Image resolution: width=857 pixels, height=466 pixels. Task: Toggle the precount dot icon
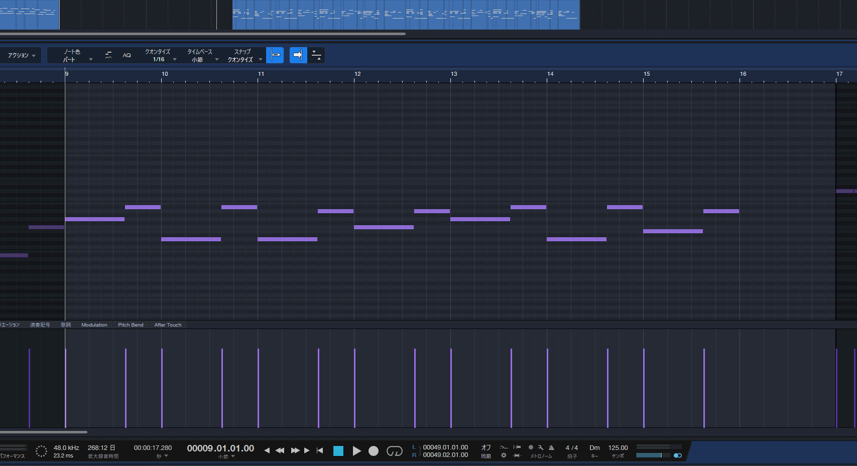(531, 447)
